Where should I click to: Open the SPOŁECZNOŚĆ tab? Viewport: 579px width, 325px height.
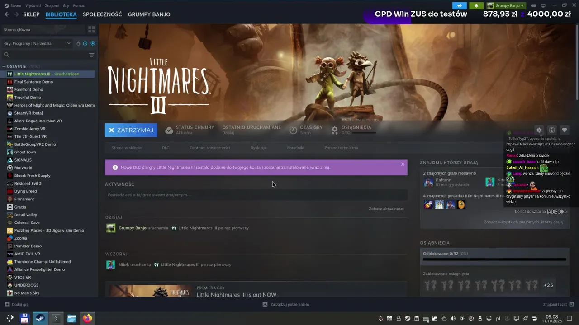point(102,14)
